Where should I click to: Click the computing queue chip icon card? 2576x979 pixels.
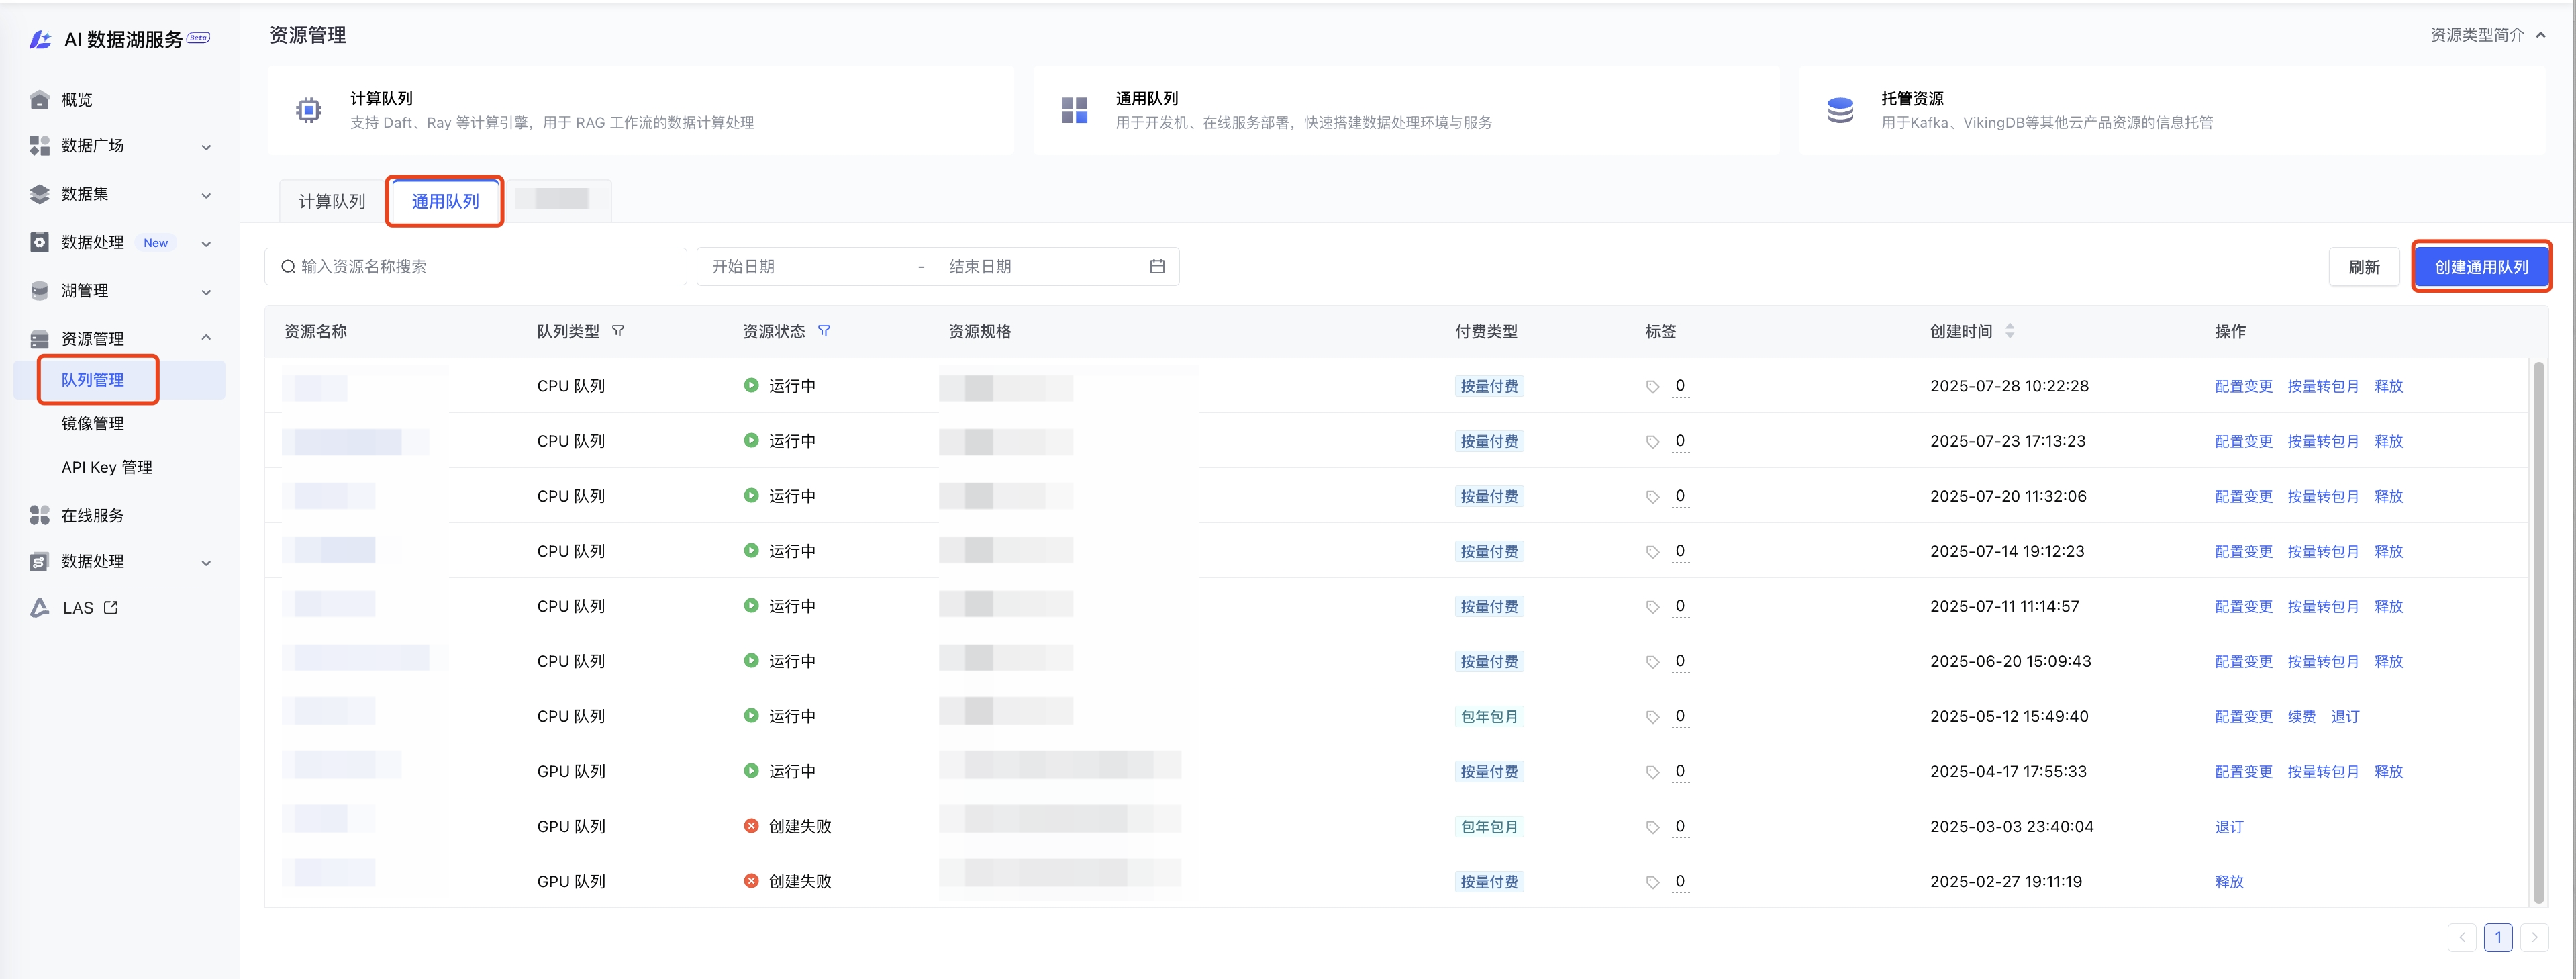pos(309,110)
